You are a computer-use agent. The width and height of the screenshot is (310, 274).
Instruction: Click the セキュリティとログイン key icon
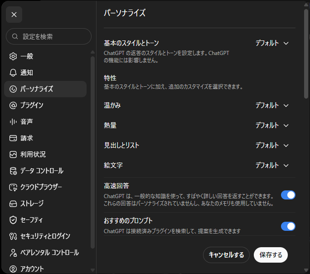(x=13, y=236)
